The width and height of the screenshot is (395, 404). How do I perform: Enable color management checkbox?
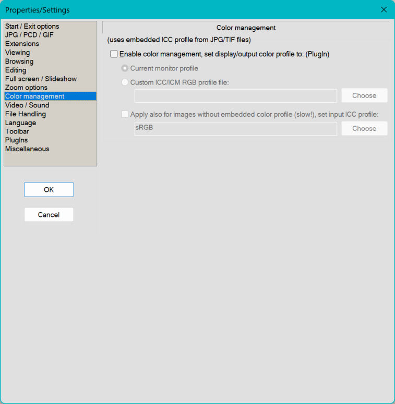tap(114, 54)
